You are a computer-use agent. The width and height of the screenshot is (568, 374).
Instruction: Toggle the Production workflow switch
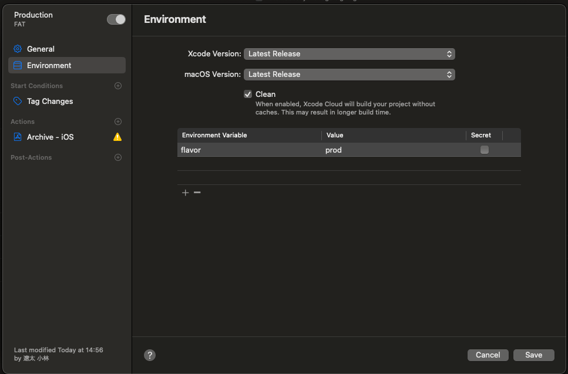pos(116,19)
